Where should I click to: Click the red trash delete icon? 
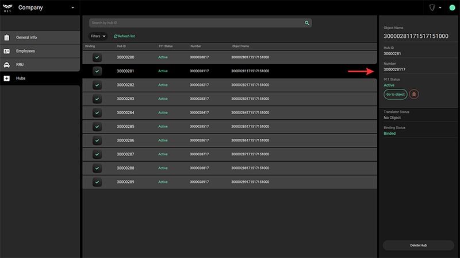click(x=414, y=95)
